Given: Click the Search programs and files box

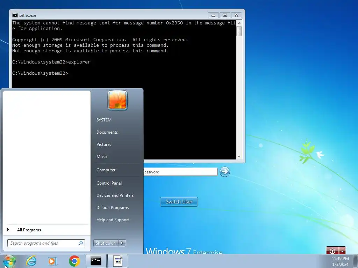Looking at the screenshot, I should click(x=46, y=243).
